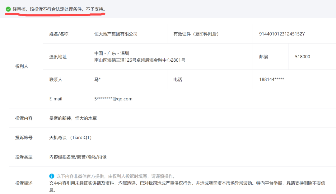Select the complaint description paragraph starting 文中内容引用
This screenshot has height=194, width=336.
(187, 187)
